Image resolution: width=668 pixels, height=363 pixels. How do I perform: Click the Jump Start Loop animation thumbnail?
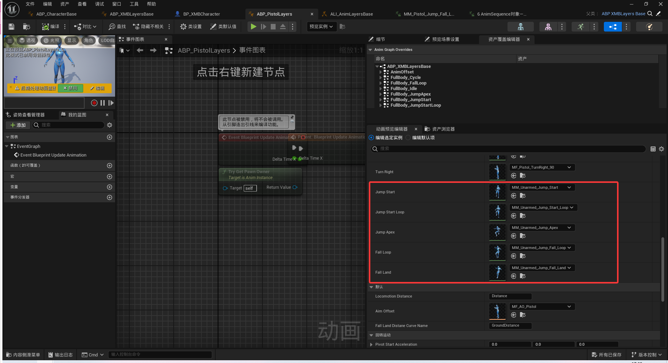(497, 212)
